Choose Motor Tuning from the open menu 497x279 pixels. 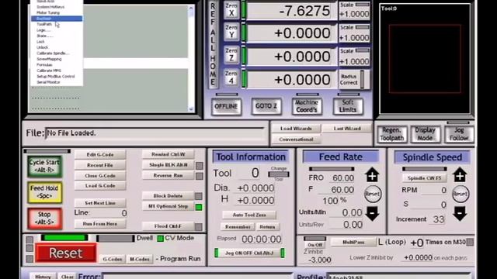48,12
